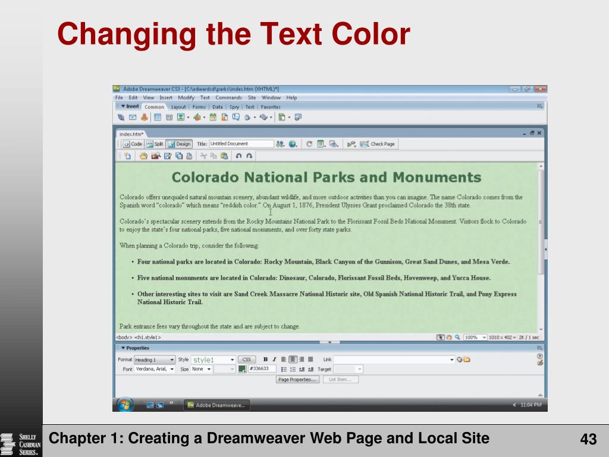609x457 pixels.
Task: Click the Comment insert icon
Action: coord(236,117)
